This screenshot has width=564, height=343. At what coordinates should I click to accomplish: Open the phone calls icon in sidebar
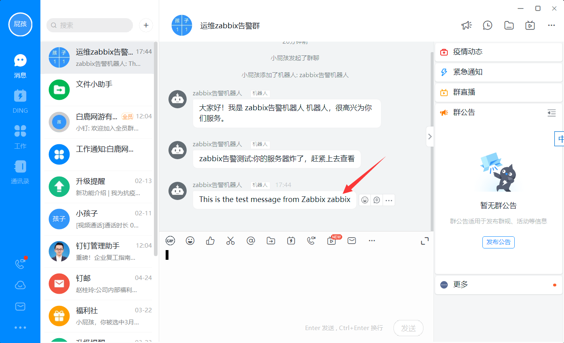pos(20,264)
